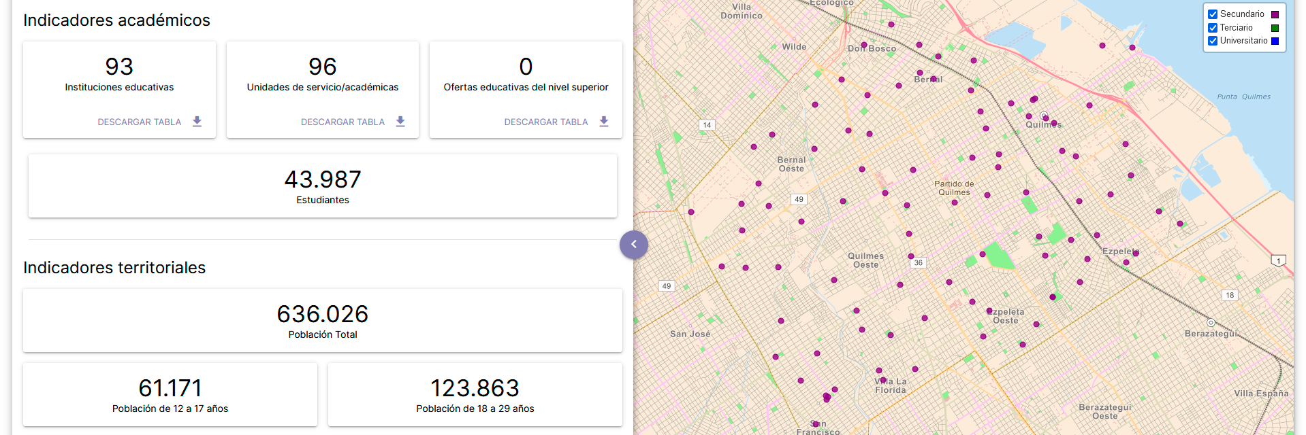Click the route 18 shield icon
This screenshot has width=1306, height=435.
click(1229, 295)
